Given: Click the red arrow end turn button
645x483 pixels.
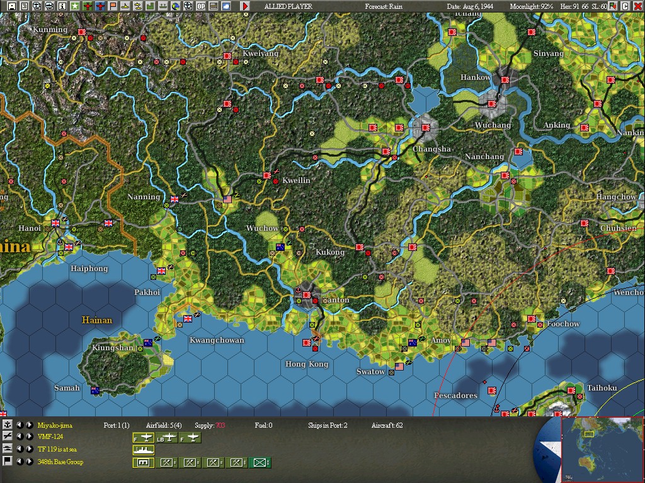Looking at the screenshot, I should [x=245, y=6].
